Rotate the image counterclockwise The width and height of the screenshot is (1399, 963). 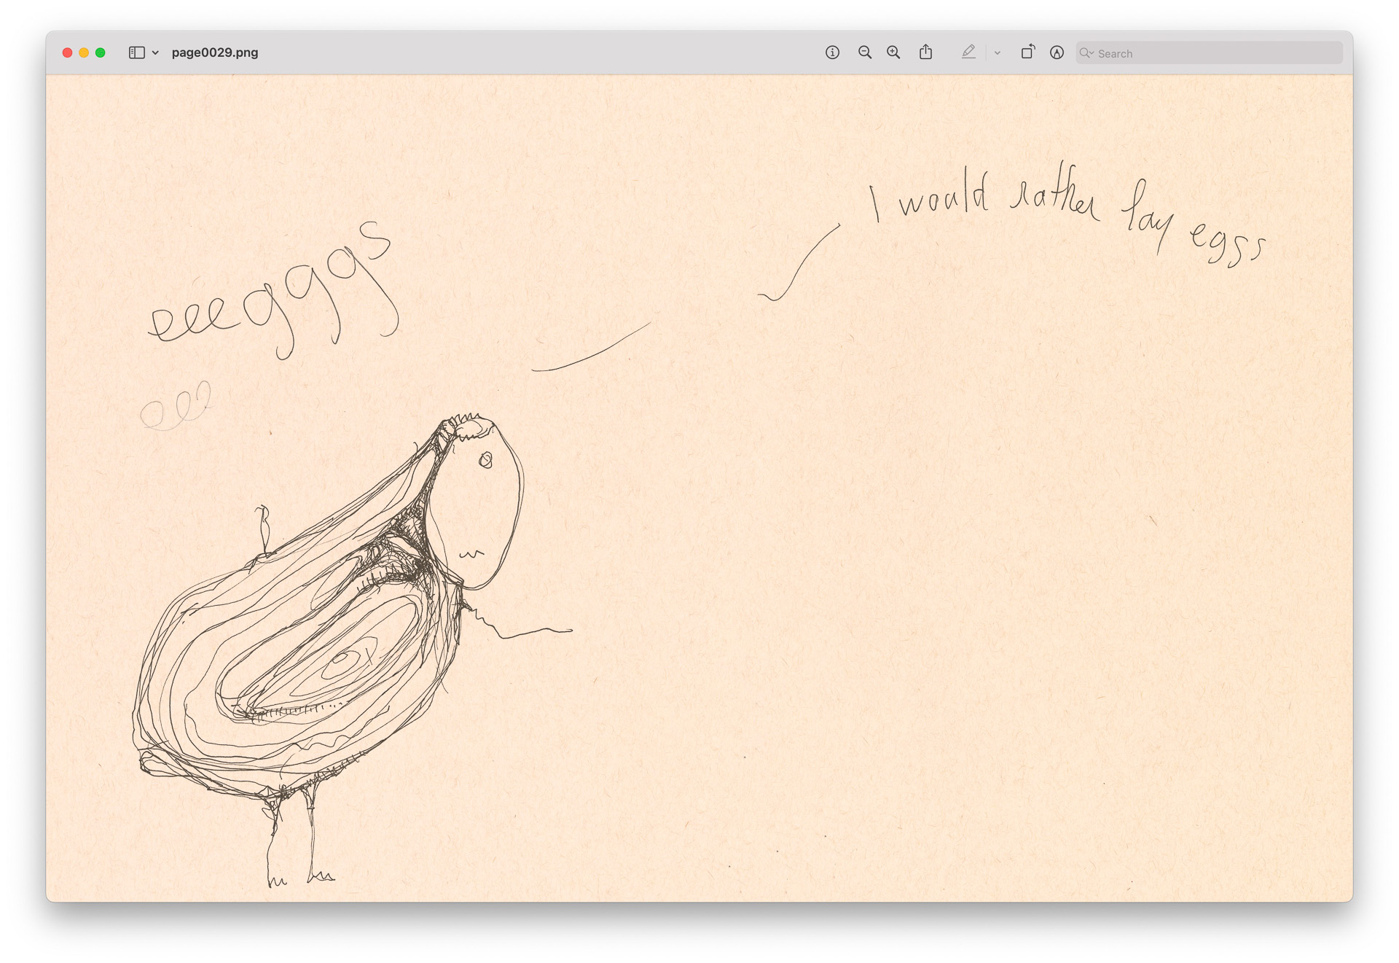(1028, 52)
